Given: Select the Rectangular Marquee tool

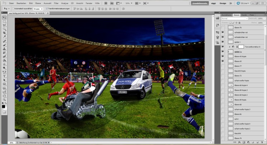Looking at the screenshot, I should pyautogui.click(x=4, y=22).
